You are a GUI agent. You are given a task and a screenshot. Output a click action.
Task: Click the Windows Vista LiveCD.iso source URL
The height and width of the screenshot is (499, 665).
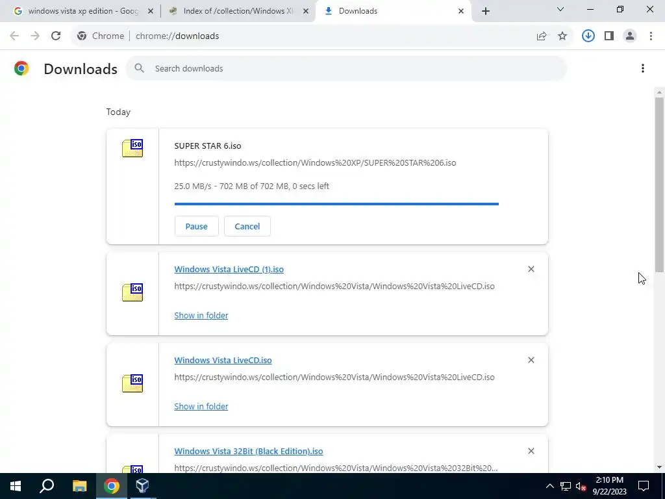point(334,377)
